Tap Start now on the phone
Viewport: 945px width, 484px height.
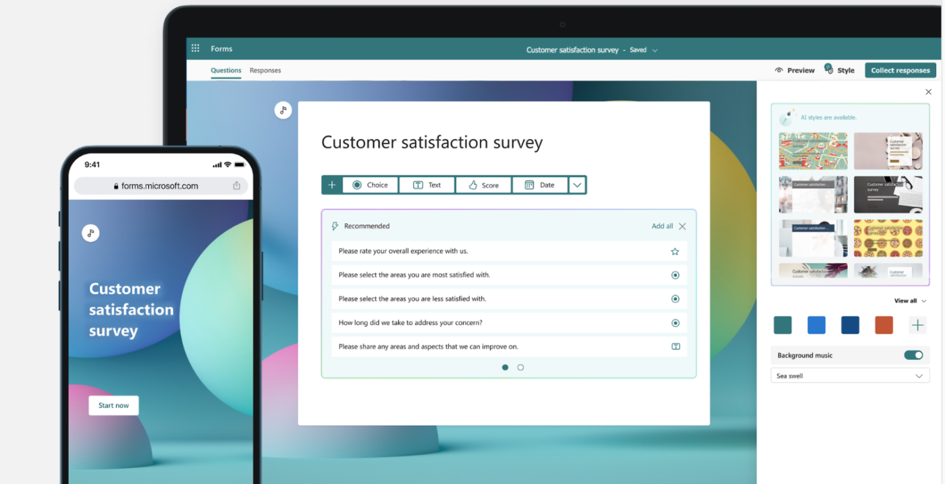click(113, 405)
